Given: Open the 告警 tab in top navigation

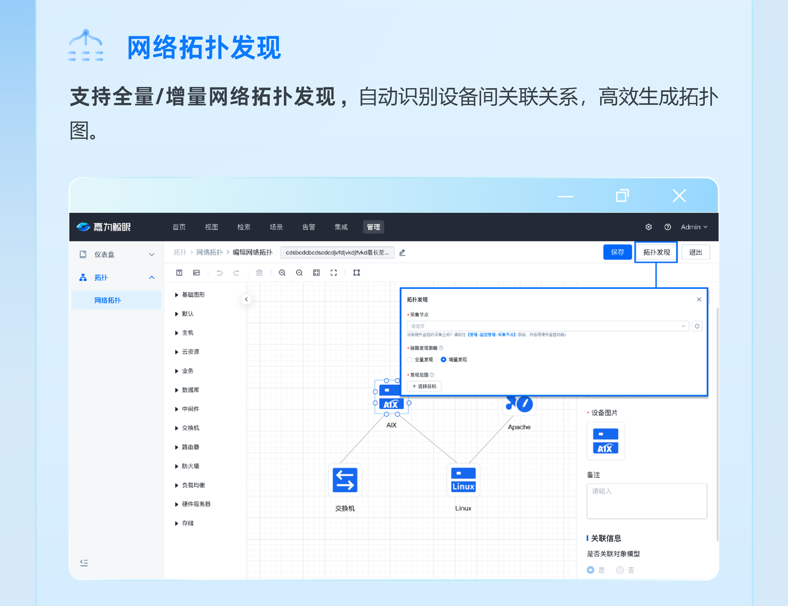Looking at the screenshot, I should click(x=309, y=227).
